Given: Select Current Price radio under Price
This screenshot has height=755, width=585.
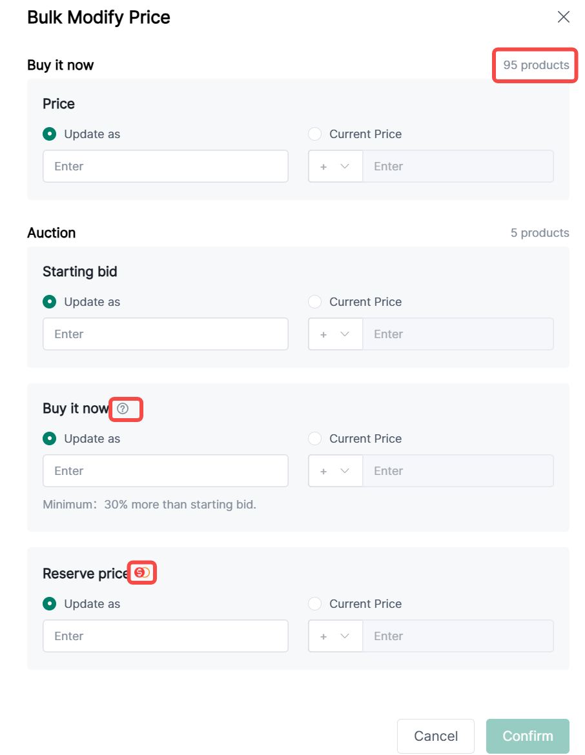Looking at the screenshot, I should (315, 134).
